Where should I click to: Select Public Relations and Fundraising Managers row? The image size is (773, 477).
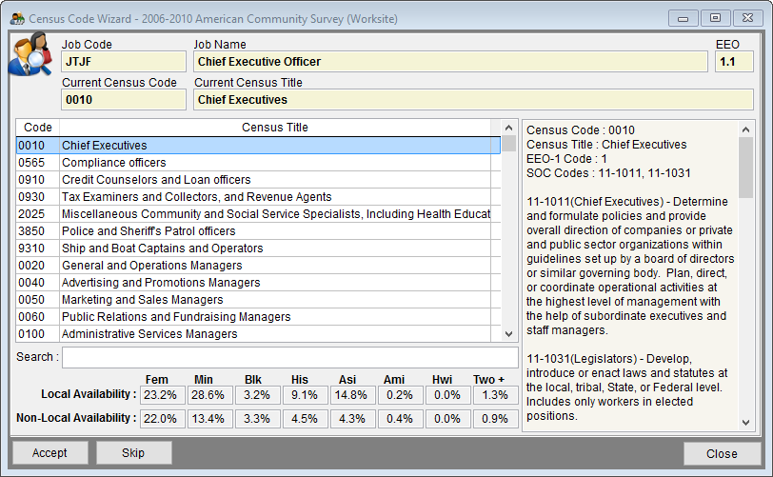[258, 317]
